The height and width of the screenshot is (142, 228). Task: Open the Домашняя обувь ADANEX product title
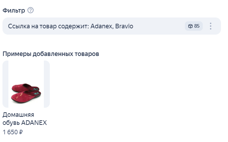[x=25, y=119]
